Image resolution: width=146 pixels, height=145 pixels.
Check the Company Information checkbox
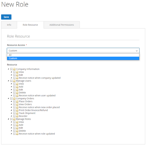coord(11,69)
